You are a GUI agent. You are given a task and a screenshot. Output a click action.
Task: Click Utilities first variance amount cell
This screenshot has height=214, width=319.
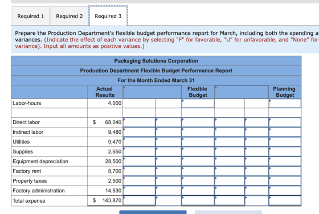coord(139,142)
